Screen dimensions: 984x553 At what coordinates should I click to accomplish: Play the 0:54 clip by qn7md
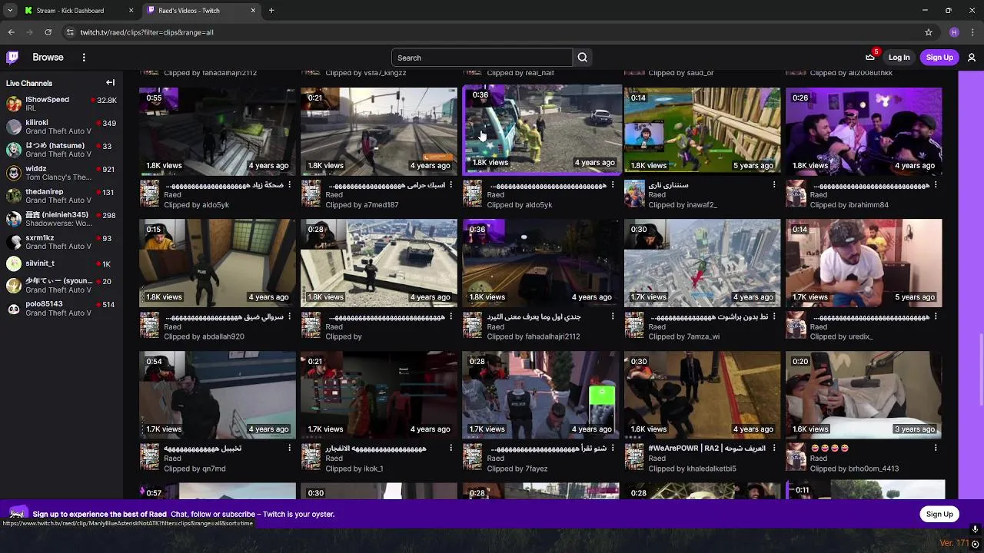218,395
